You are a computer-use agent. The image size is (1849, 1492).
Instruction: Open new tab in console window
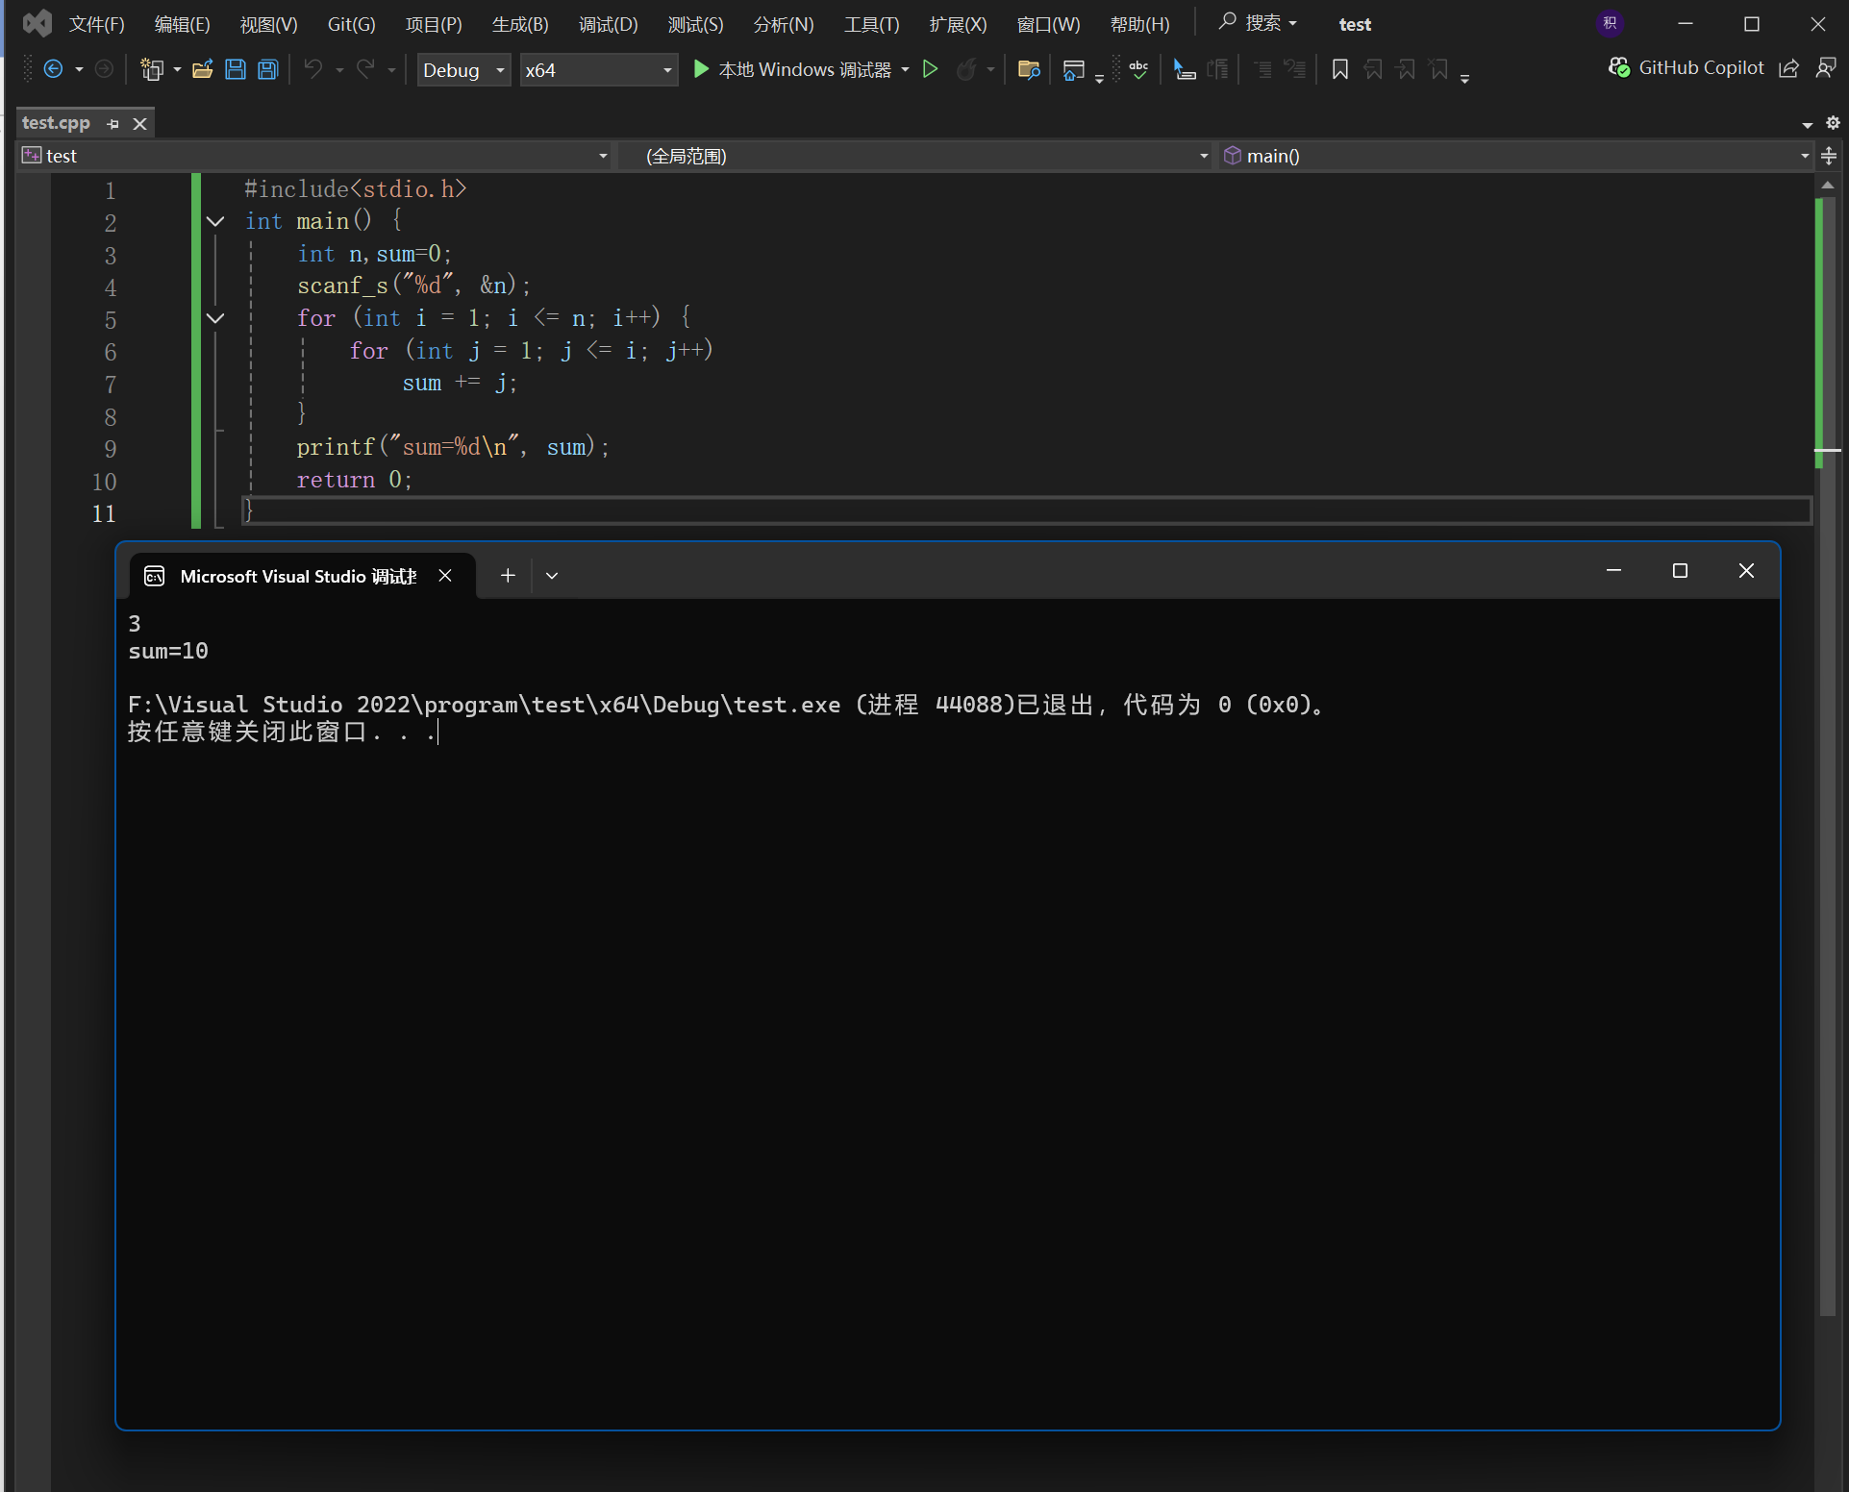point(508,576)
